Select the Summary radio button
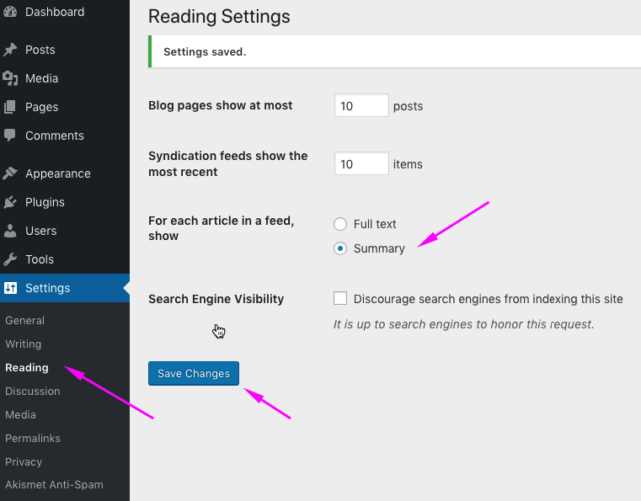The image size is (641, 501). 340,248
